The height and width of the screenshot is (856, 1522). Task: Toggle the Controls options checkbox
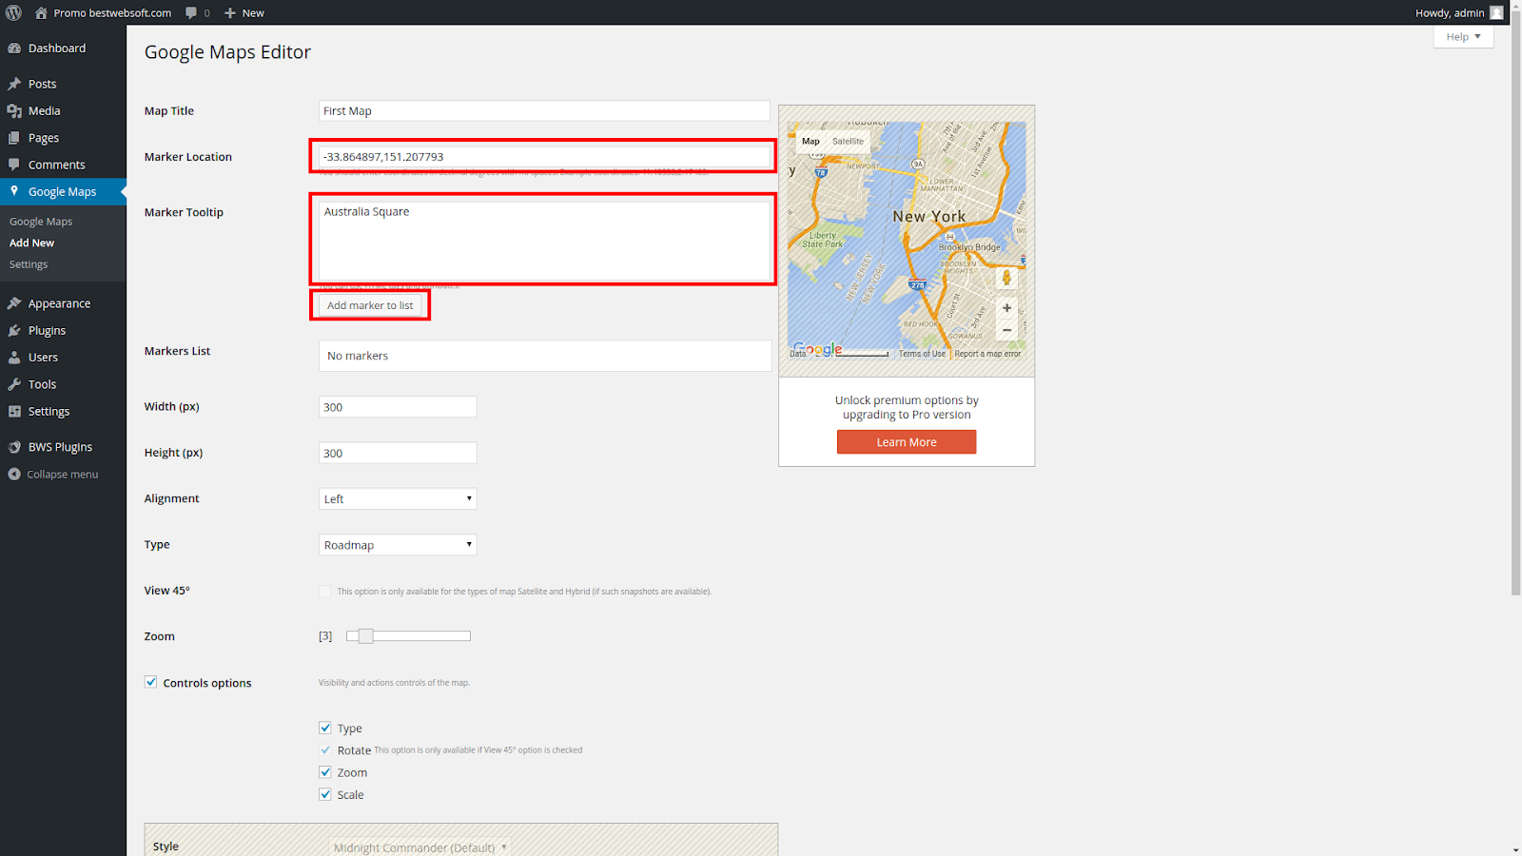(150, 682)
